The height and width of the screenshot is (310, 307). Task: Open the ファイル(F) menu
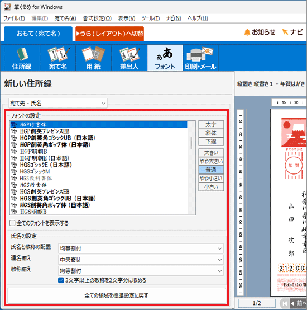[14, 18]
